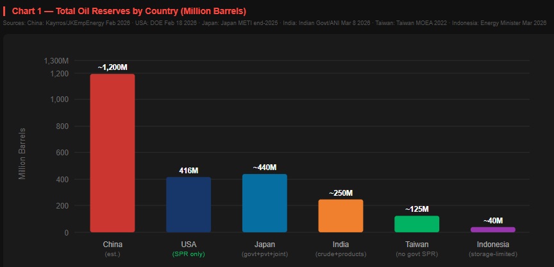Image resolution: width=554 pixels, height=267 pixels.
Task: Click the green Taiwan bar
Action: click(417, 224)
